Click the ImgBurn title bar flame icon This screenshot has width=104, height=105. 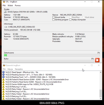tap(4, 2)
